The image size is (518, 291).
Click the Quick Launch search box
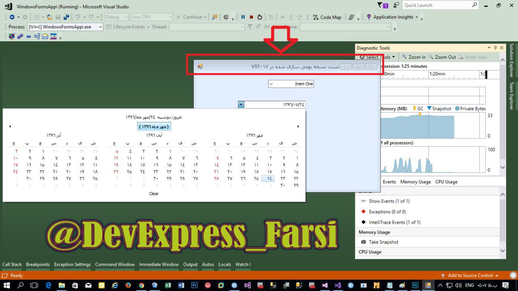click(x=436, y=5)
